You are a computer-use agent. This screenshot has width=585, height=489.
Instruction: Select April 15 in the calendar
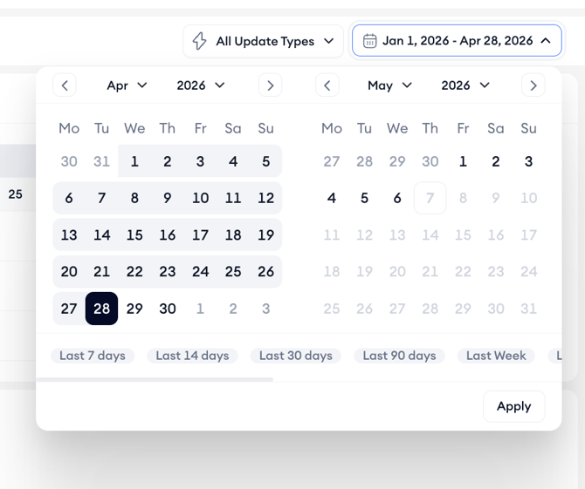(x=134, y=235)
